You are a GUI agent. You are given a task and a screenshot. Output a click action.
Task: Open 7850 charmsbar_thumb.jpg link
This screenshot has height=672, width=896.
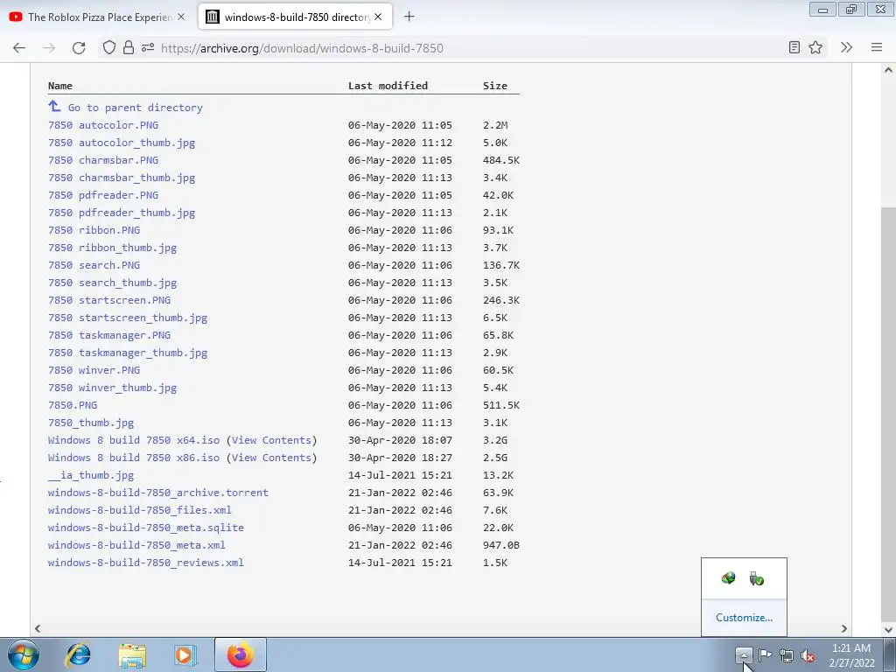tap(121, 177)
